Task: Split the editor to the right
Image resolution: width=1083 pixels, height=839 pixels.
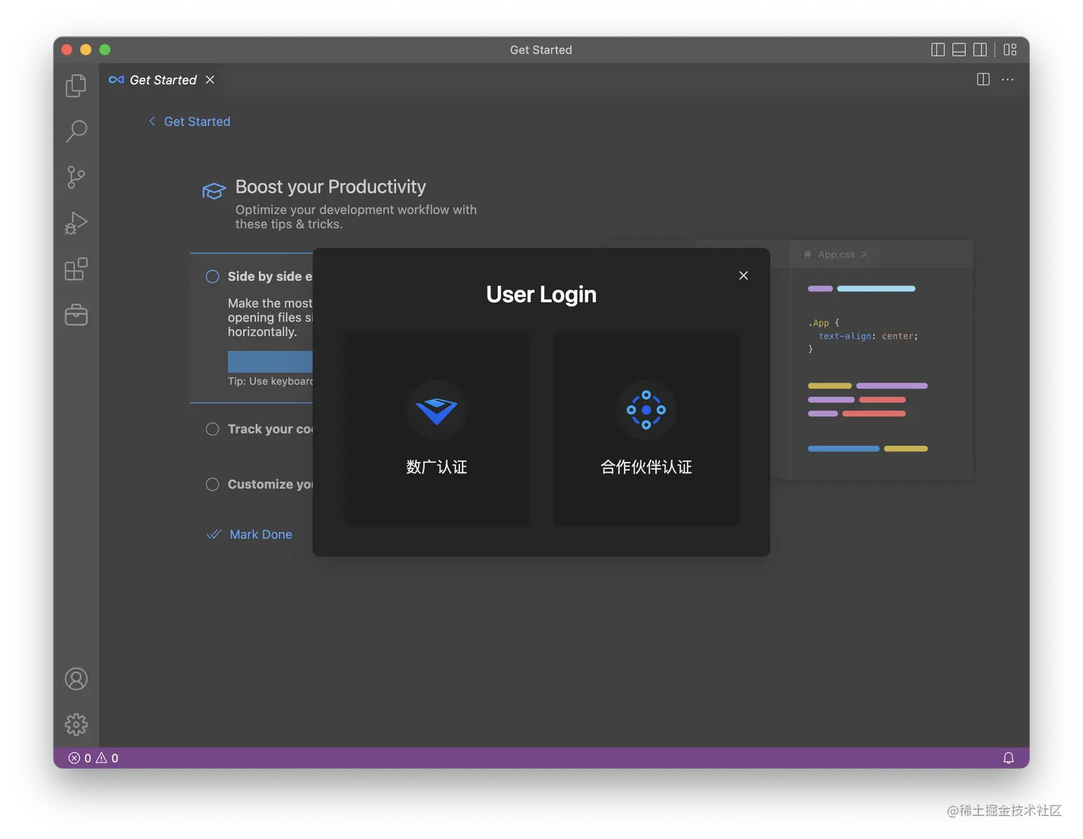Action: click(983, 80)
